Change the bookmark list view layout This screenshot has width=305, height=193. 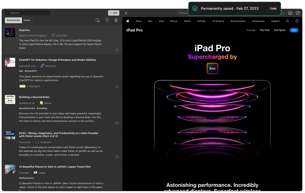(x=116, y=20)
